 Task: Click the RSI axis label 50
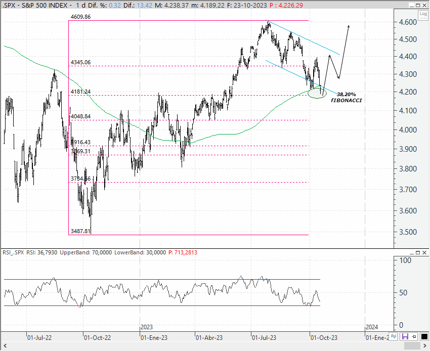click(x=403, y=293)
